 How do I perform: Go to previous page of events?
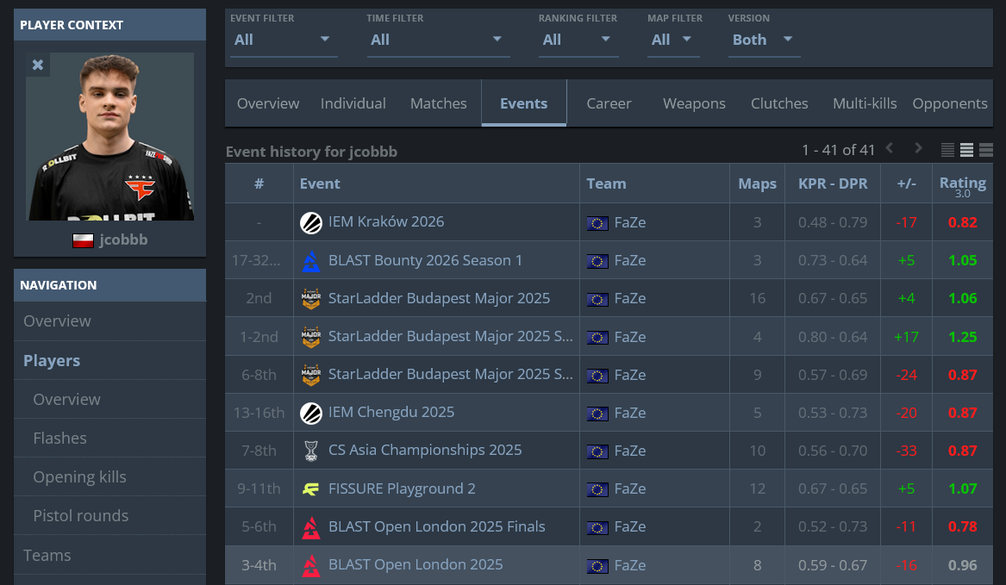tap(890, 148)
